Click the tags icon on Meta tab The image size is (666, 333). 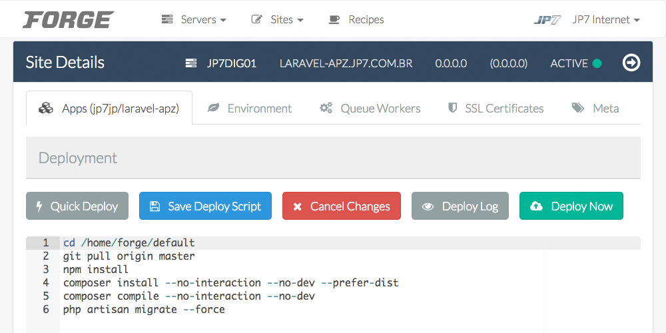click(x=578, y=108)
